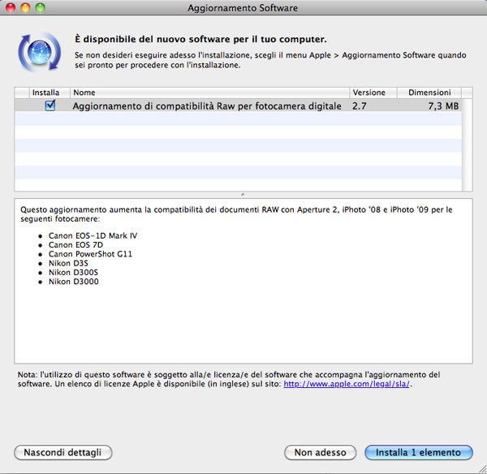Viewport: 487px width, 474px height.
Task: Click the 7,3 MB size value
Action: click(x=443, y=106)
